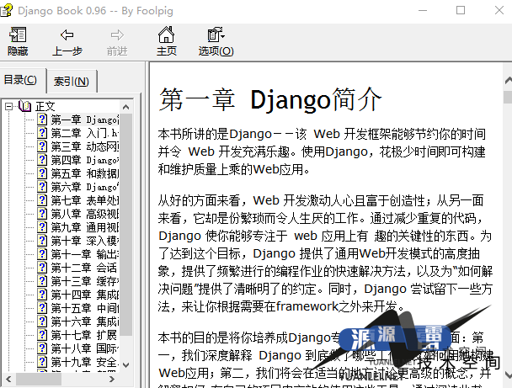Image resolution: width=512 pixels, height=388 pixels.
Task: Open 第六章 Django tree entry
Action: 85,187
